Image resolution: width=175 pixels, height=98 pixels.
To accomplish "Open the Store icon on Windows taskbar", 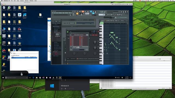I will click(x=40, y=78).
